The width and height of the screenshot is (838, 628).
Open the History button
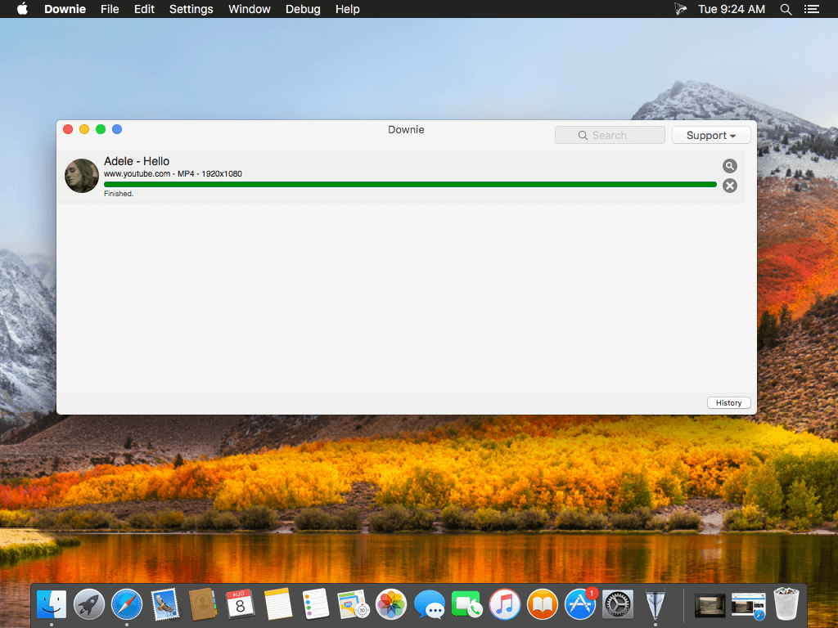[x=728, y=402]
